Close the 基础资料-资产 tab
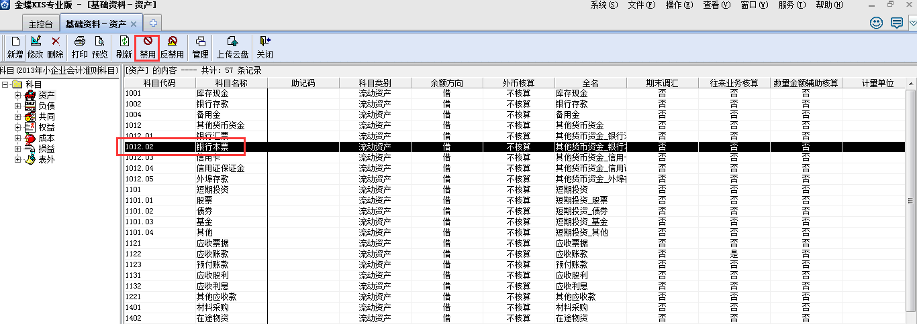This screenshot has width=917, height=324. (x=133, y=24)
